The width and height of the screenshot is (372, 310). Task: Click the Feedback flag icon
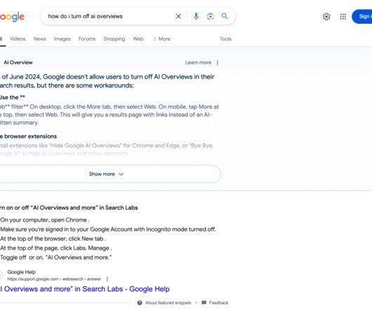[204, 302]
